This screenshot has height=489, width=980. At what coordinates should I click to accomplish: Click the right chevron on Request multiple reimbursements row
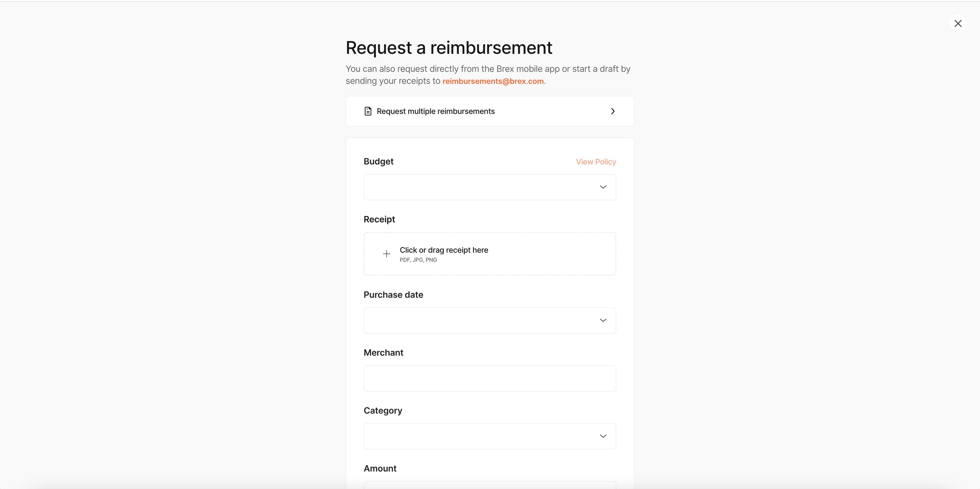pos(612,111)
